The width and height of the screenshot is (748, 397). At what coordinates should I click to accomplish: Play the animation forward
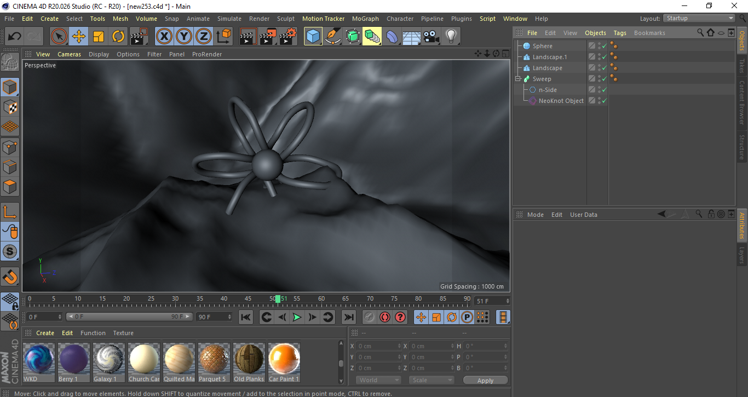point(297,317)
